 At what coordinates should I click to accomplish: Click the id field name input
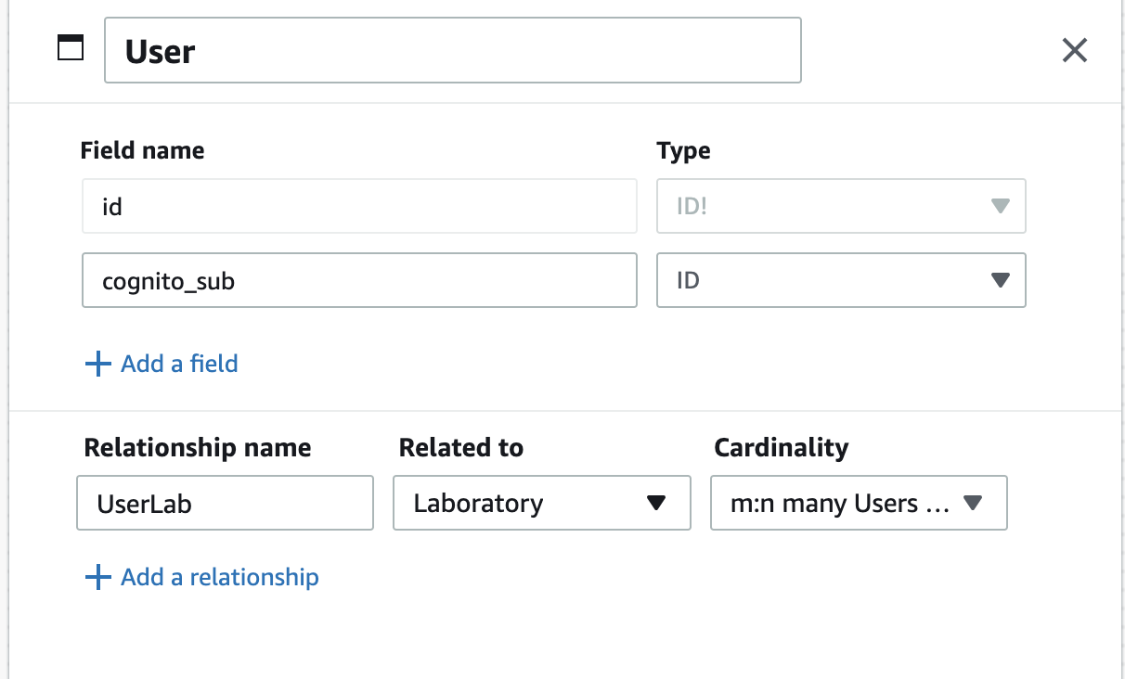[359, 206]
